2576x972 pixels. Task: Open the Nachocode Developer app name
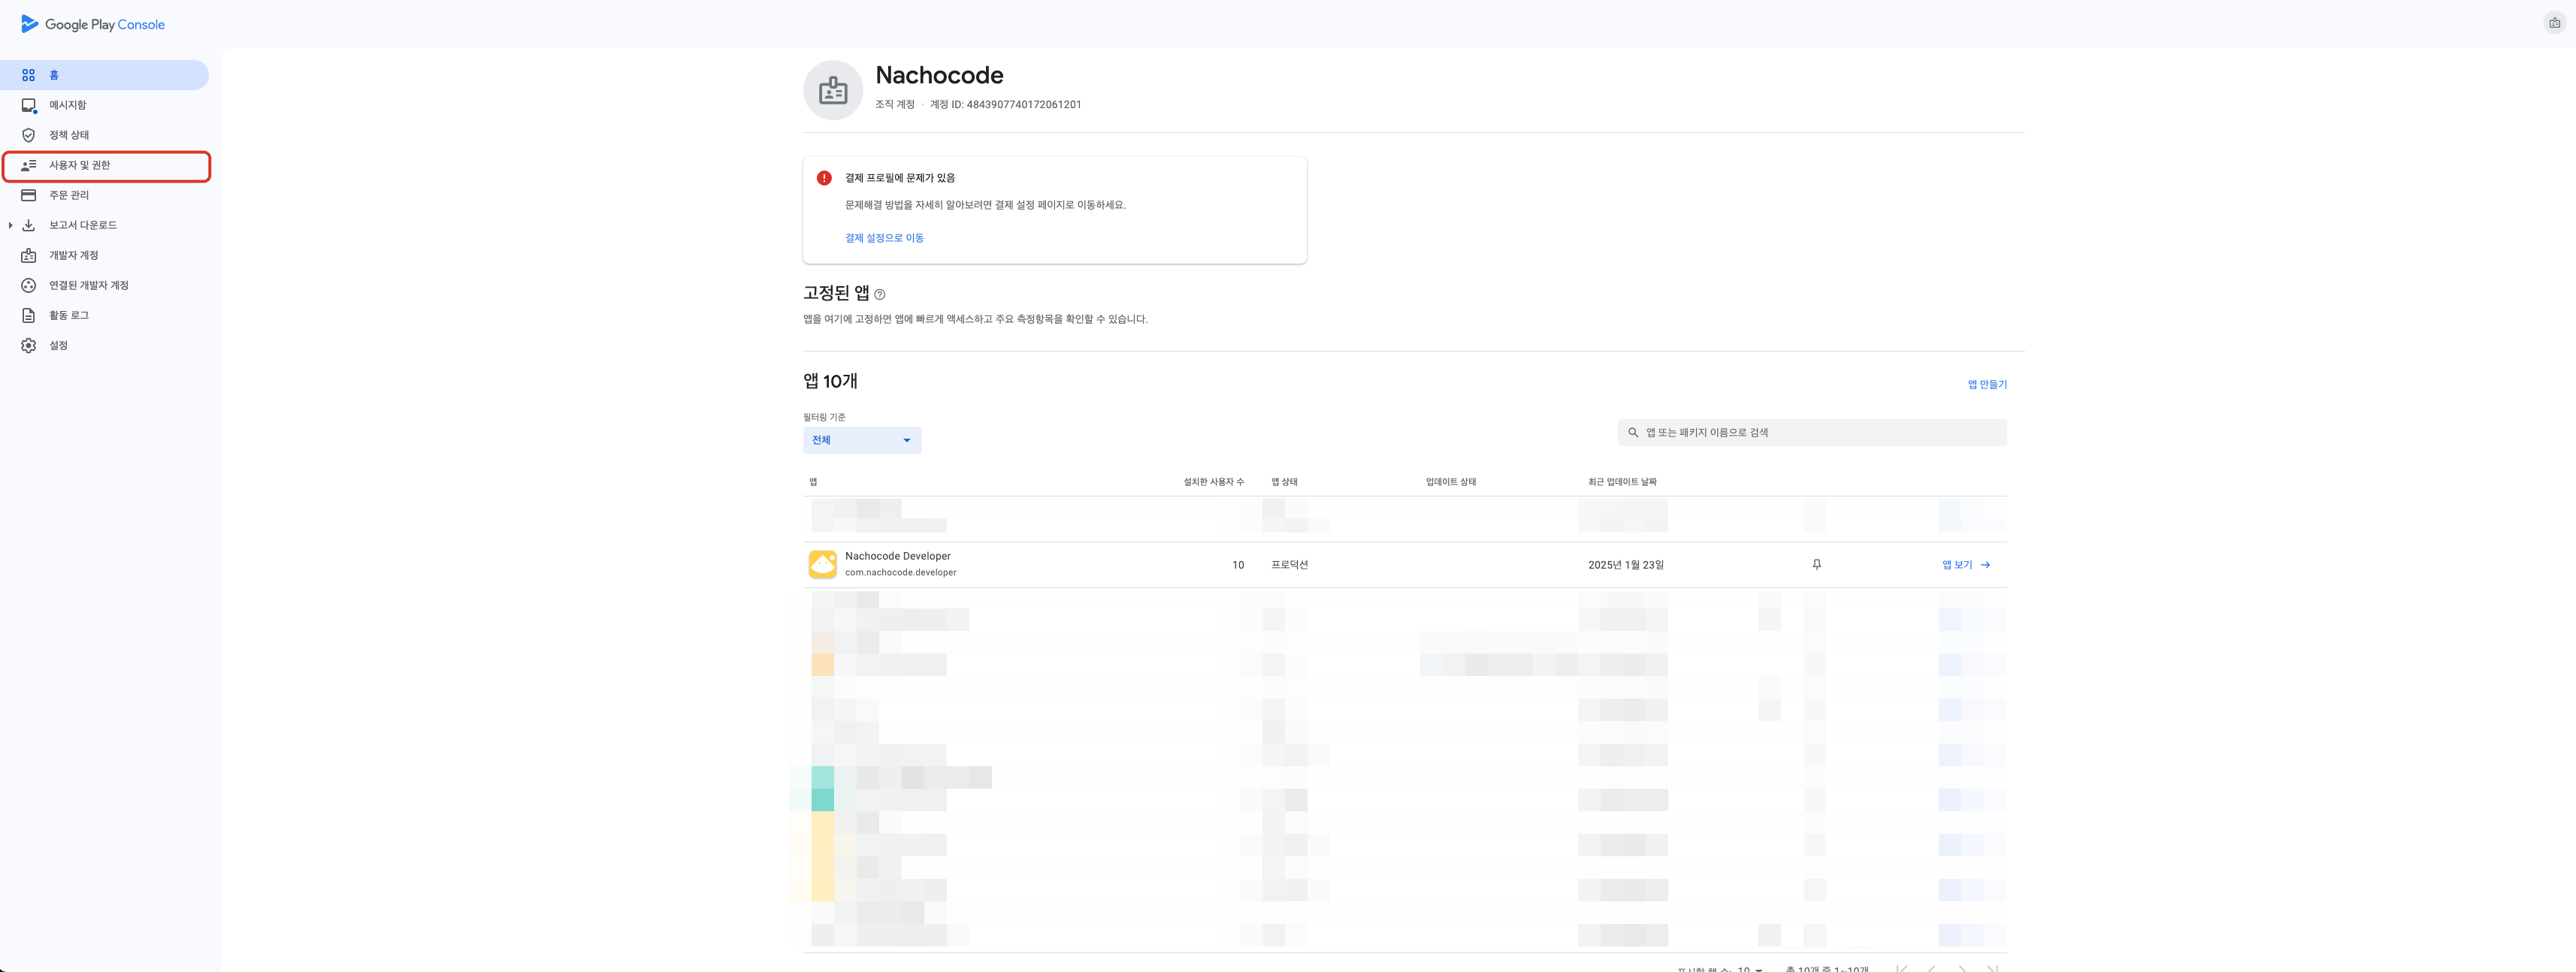tap(898, 556)
